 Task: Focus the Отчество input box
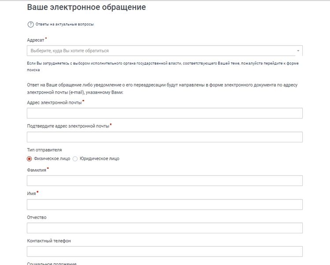click(165, 228)
